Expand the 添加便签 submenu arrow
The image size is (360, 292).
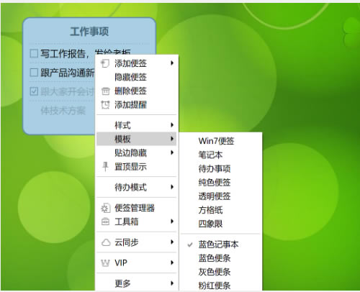(172, 63)
